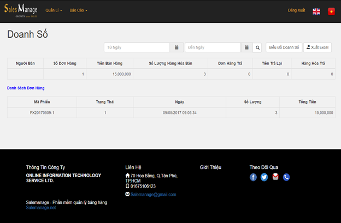Select order row PX20170509-1
Viewport: 341px width, 223px height.
(x=42, y=112)
